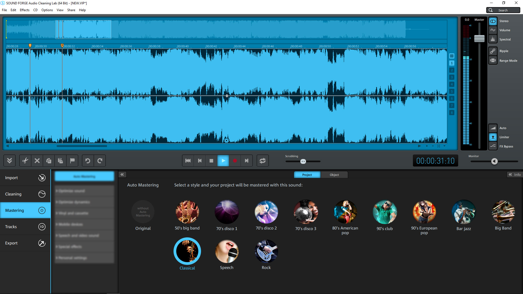Screen dimensions: 523x294
Task: Collapse the mastering styles panel with the chevron
Action: tap(122, 174)
